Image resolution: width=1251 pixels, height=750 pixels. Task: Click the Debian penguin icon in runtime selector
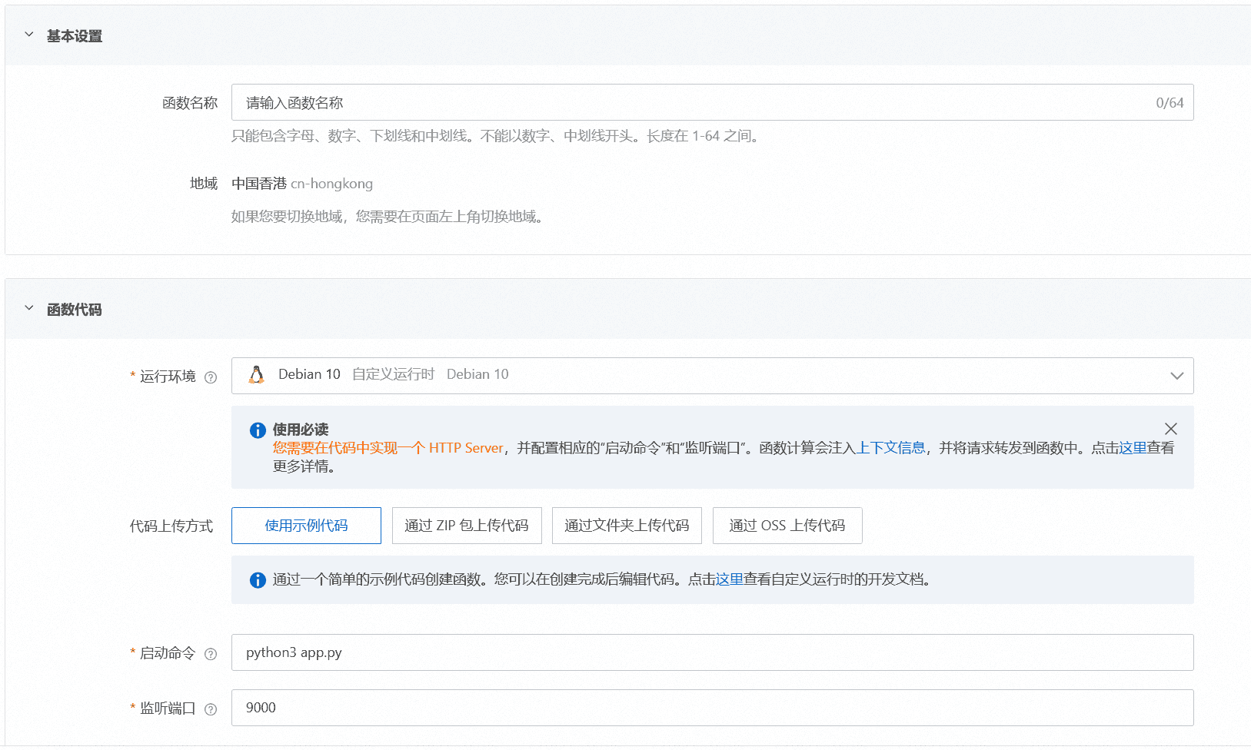[x=257, y=375]
